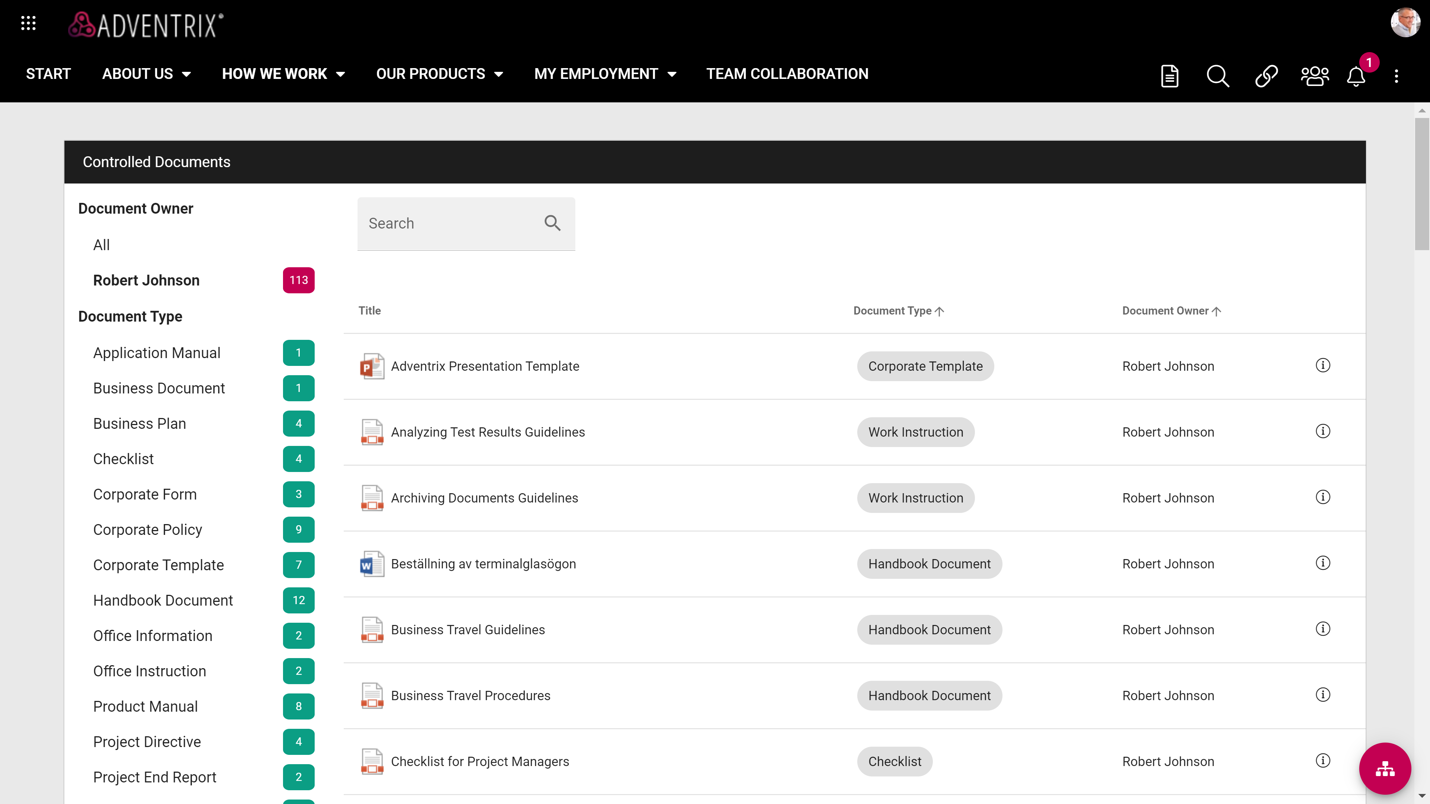
Task: Click the three-dot more options icon
Action: click(1396, 76)
